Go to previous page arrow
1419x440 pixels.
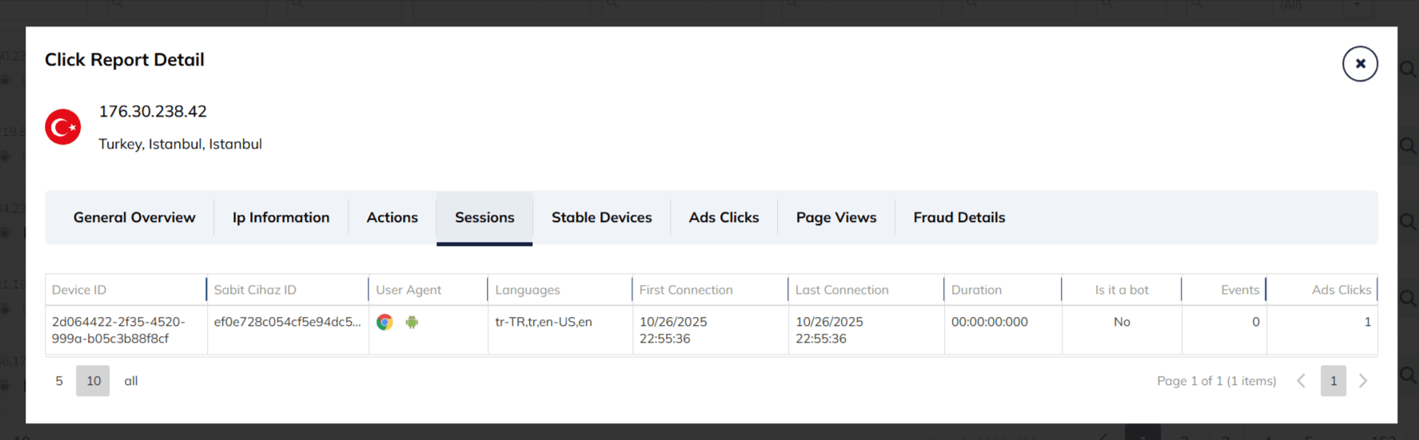(x=1301, y=381)
